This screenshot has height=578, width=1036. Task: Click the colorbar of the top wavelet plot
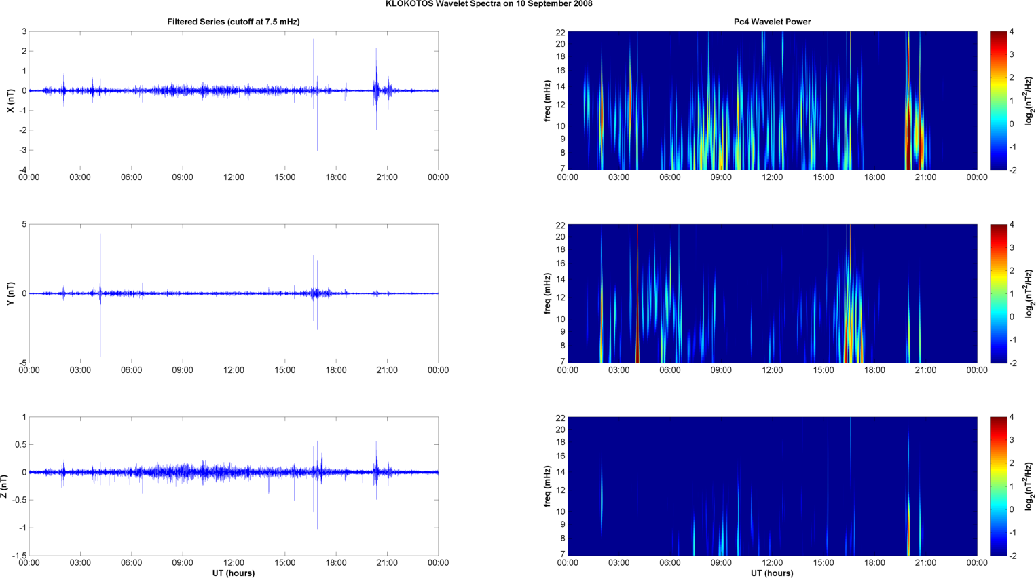[998, 101]
